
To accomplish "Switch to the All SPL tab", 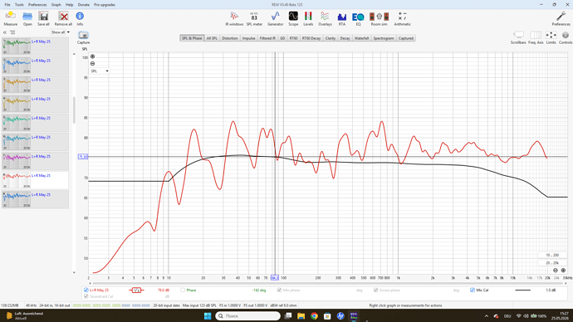I will pos(212,38).
